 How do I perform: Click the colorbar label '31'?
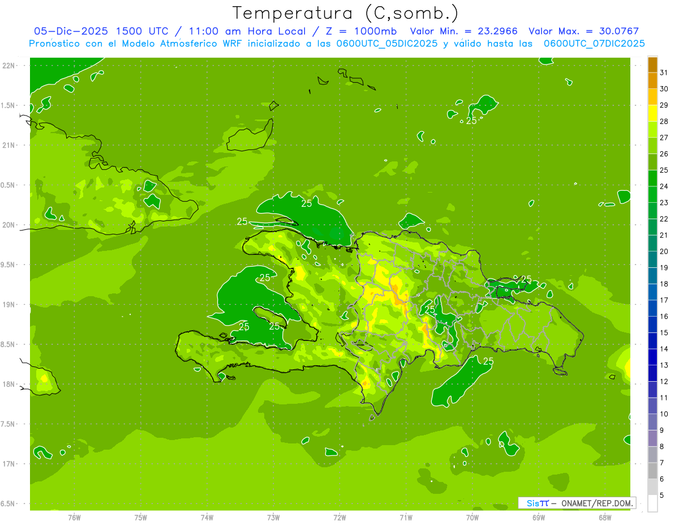click(664, 72)
